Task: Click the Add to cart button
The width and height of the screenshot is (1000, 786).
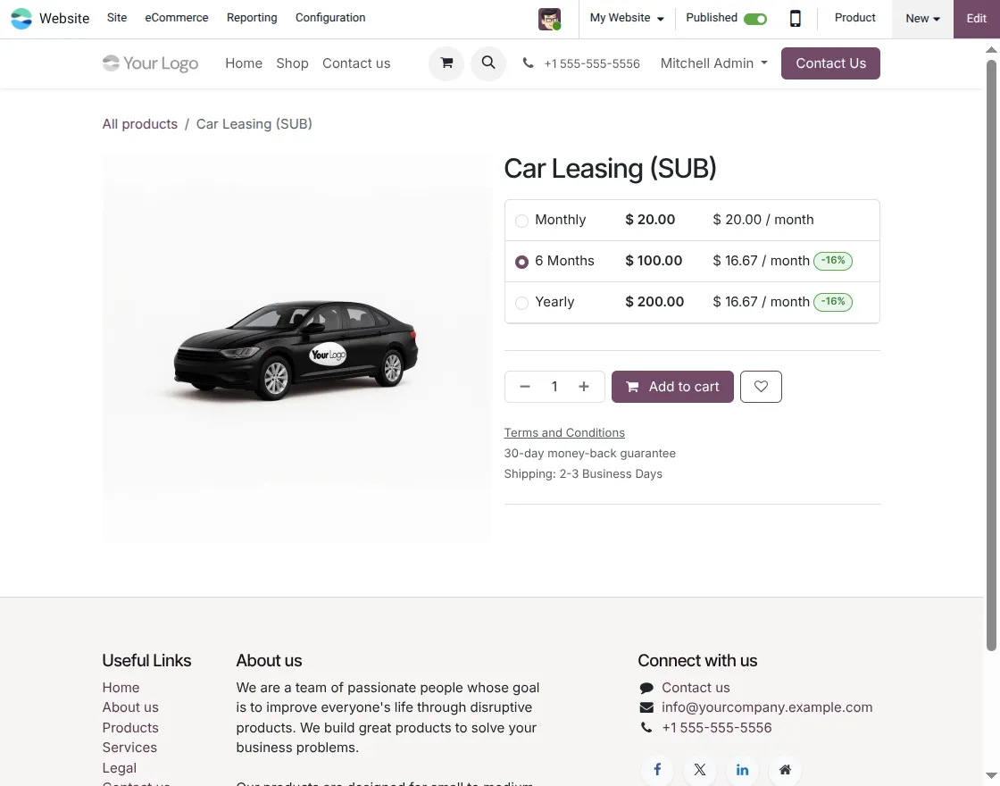Action: pos(672,386)
